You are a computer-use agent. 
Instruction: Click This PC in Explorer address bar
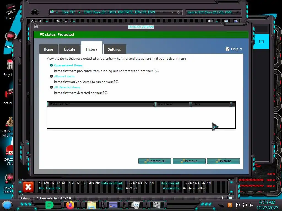point(68,12)
